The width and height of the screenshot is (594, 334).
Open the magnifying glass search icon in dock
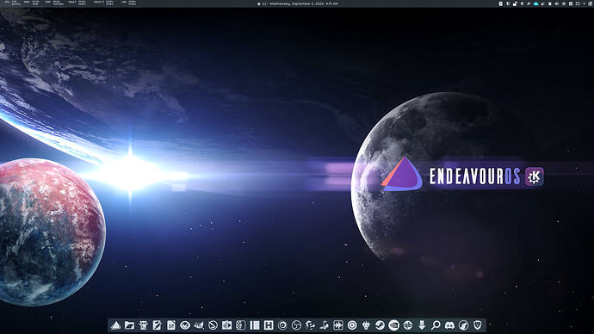436,325
